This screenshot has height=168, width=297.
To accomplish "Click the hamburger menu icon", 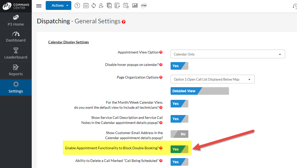I will [x=39, y=6].
